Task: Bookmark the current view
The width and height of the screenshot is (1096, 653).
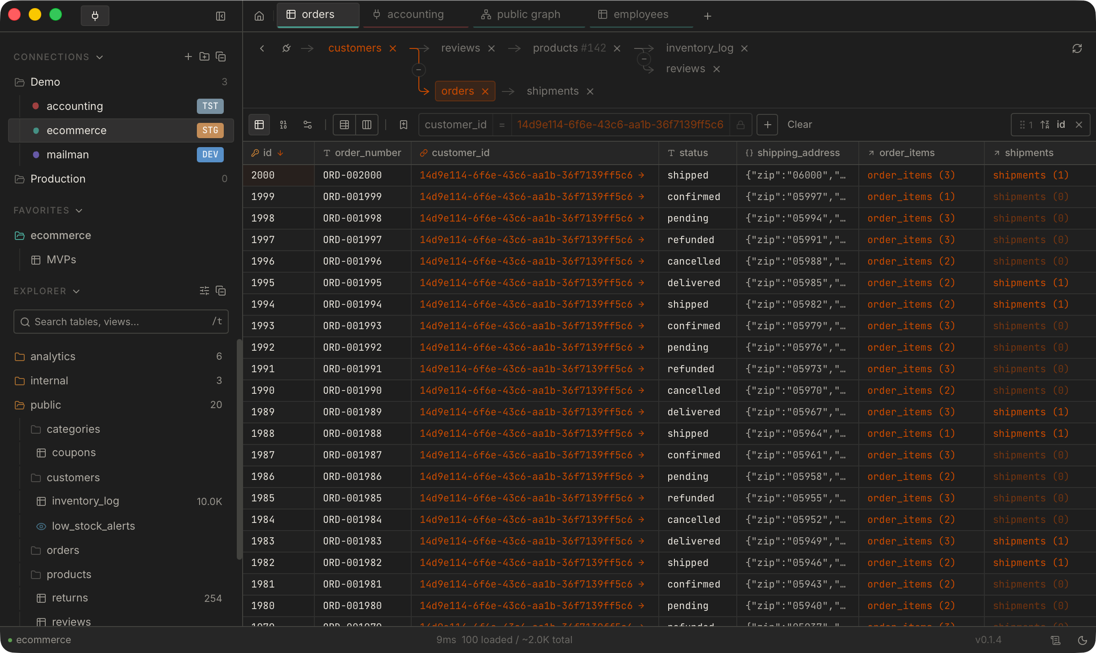Action: pos(404,125)
